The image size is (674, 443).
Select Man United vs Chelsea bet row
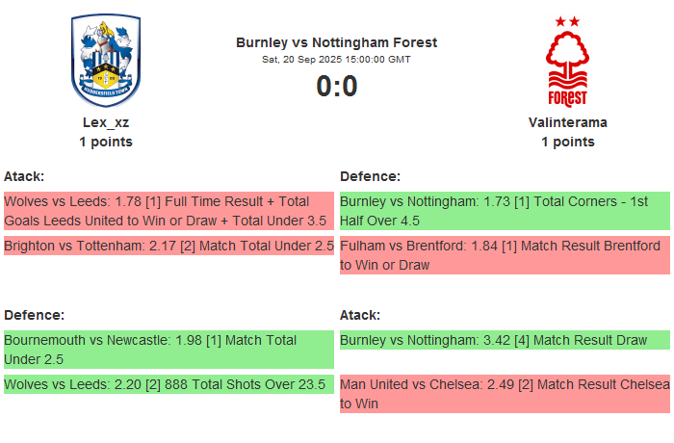pyautogui.click(x=504, y=394)
